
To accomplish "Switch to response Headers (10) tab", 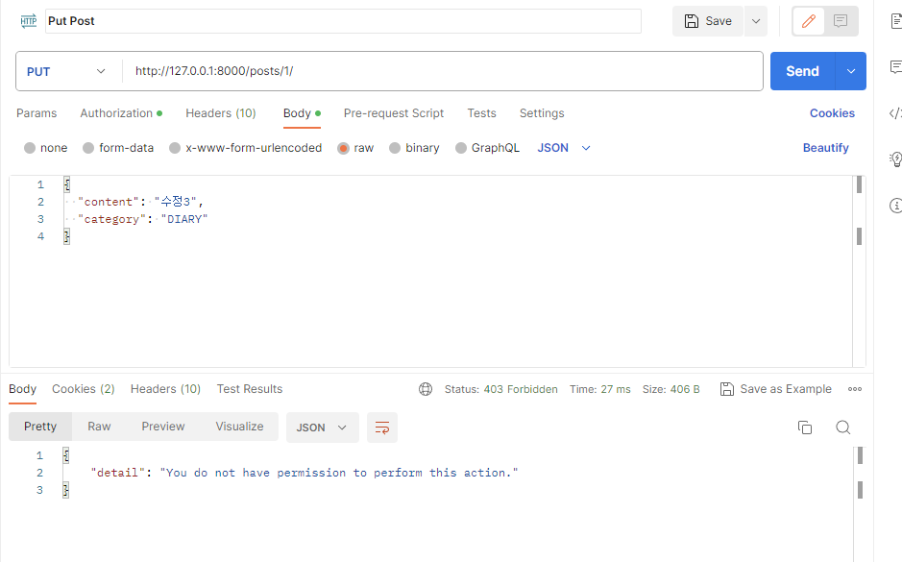I will 165,389.
